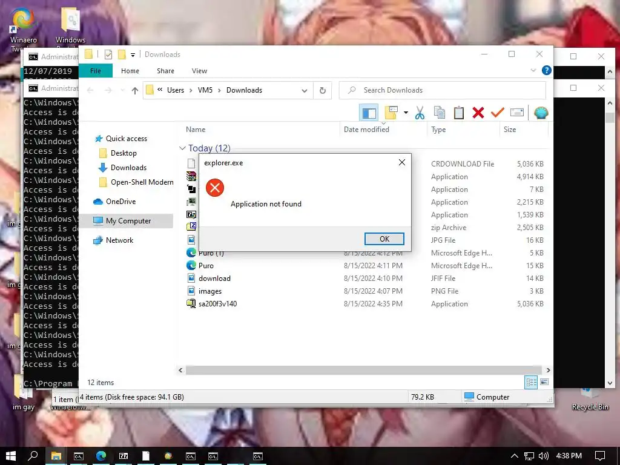
Task: Sort by the Type column header
Action: pos(438,130)
